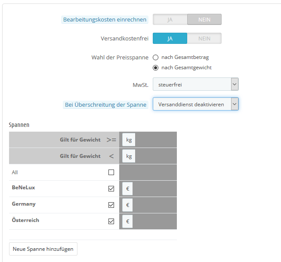Click the euro price field for Germany
The image size is (281, 262).
point(128,205)
